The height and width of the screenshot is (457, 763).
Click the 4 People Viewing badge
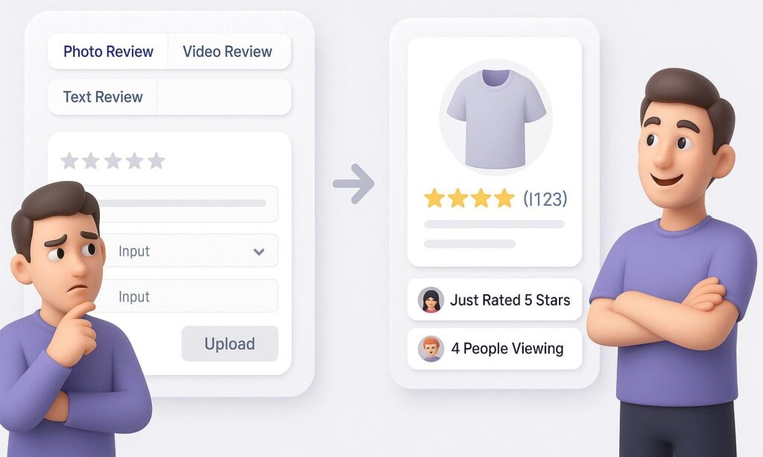pos(495,349)
